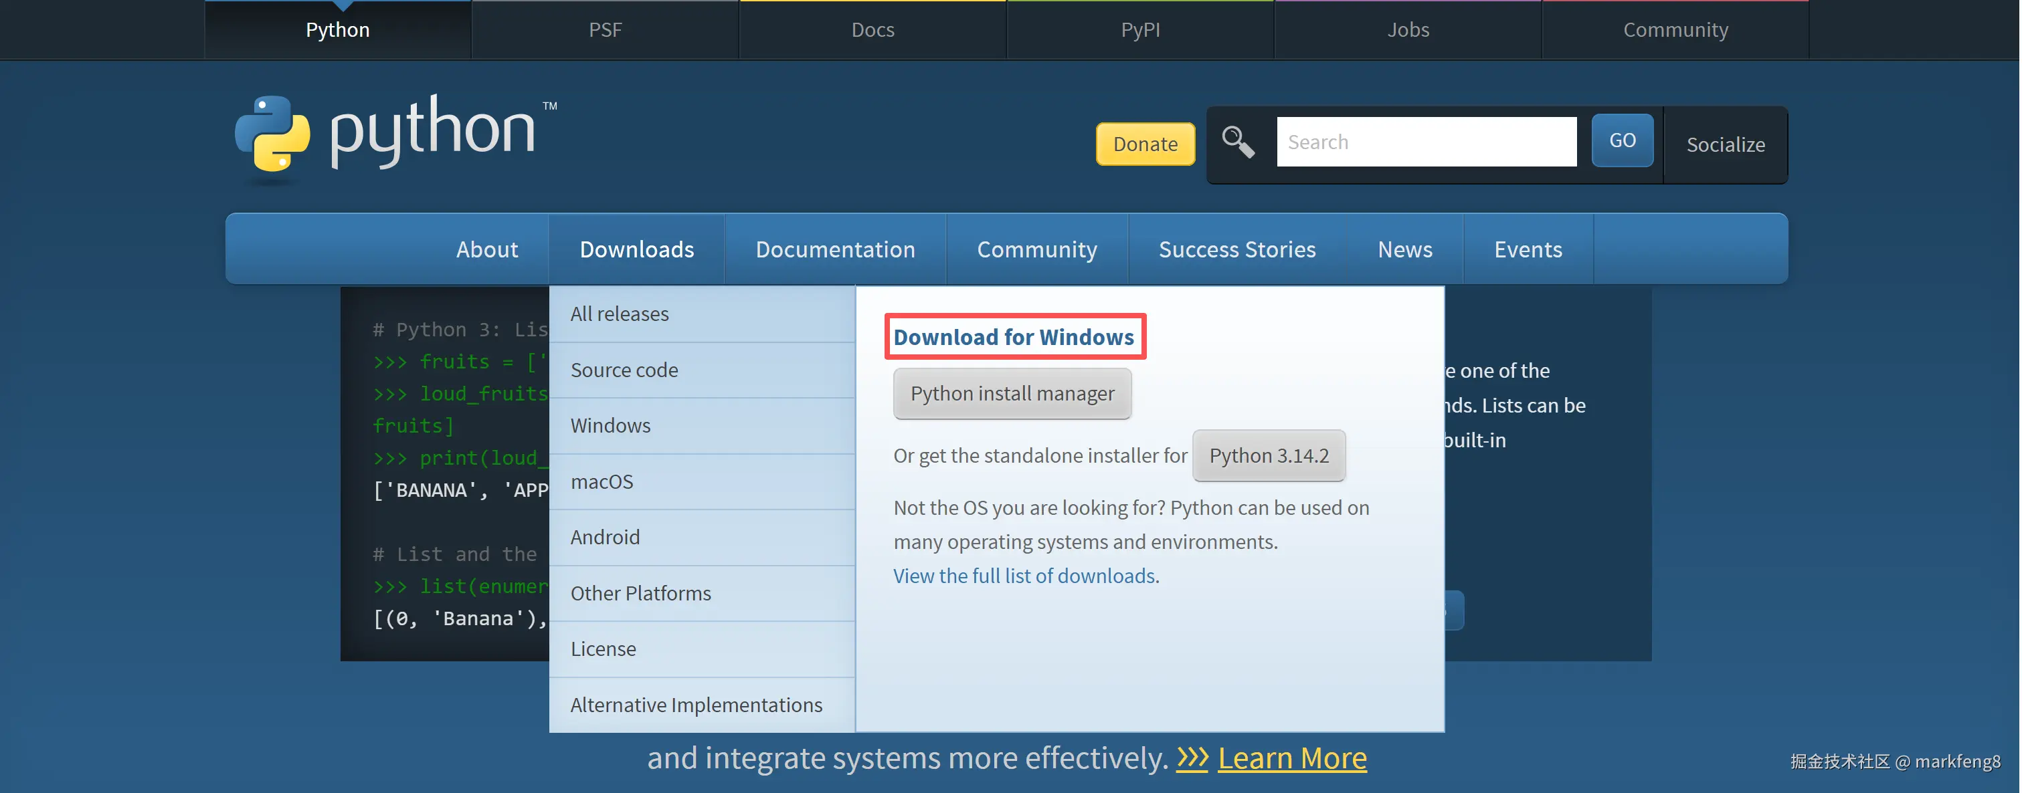Switch to the Docs top tab
This screenshot has width=2022, height=793.
[872, 30]
